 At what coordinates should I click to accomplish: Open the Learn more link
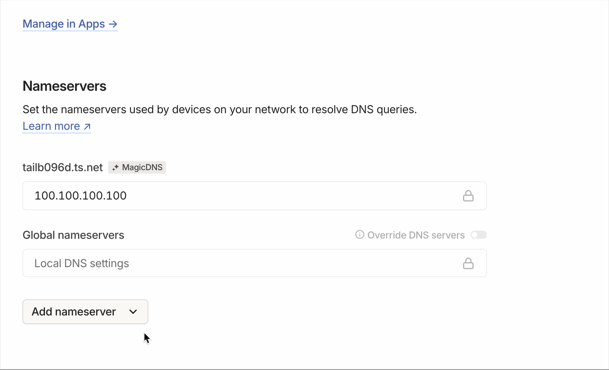[x=50, y=126]
